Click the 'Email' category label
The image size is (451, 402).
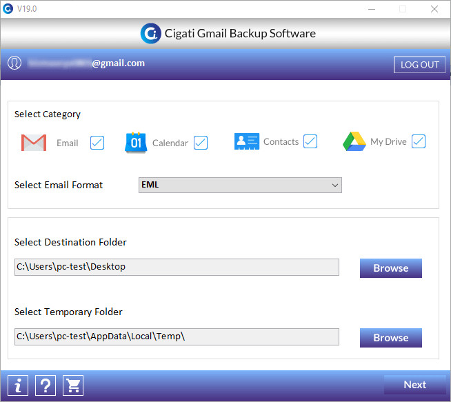pyautogui.click(x=68, y=143)
